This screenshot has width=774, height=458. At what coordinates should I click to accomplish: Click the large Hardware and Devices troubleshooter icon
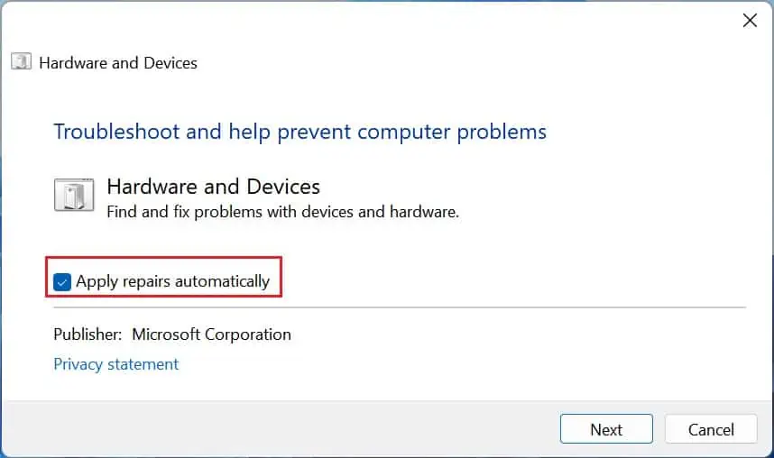[x=74, y=195]
